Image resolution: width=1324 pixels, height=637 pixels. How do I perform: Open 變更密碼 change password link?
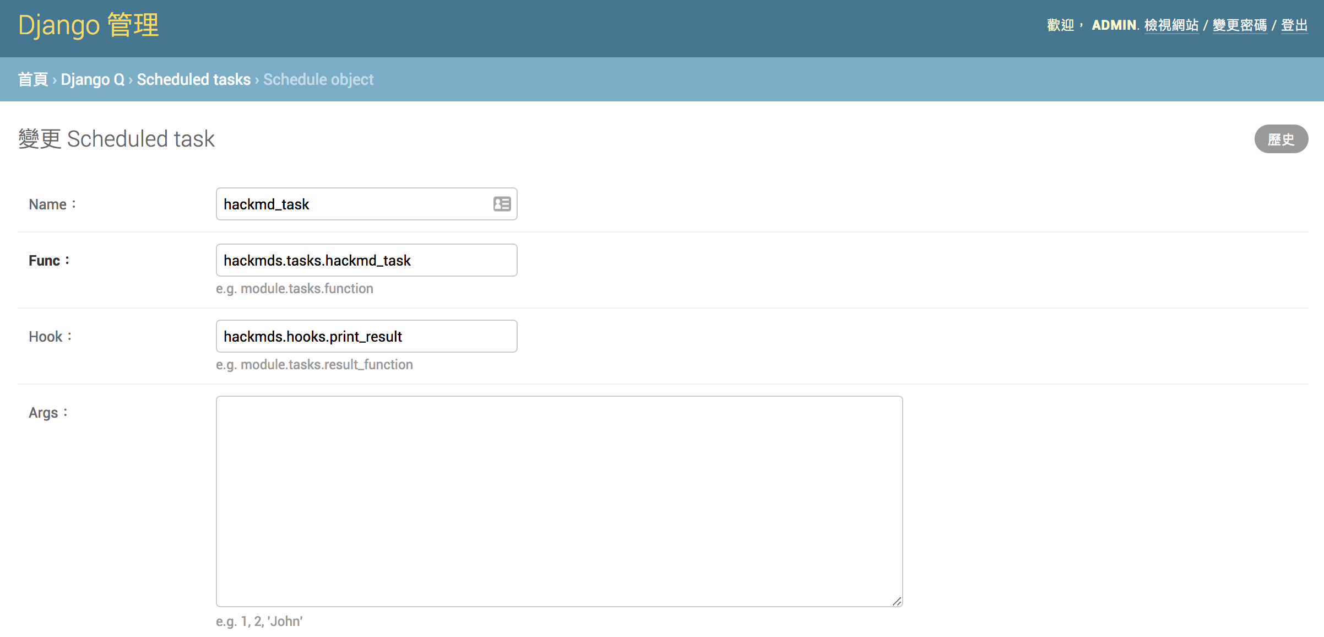1239,25
